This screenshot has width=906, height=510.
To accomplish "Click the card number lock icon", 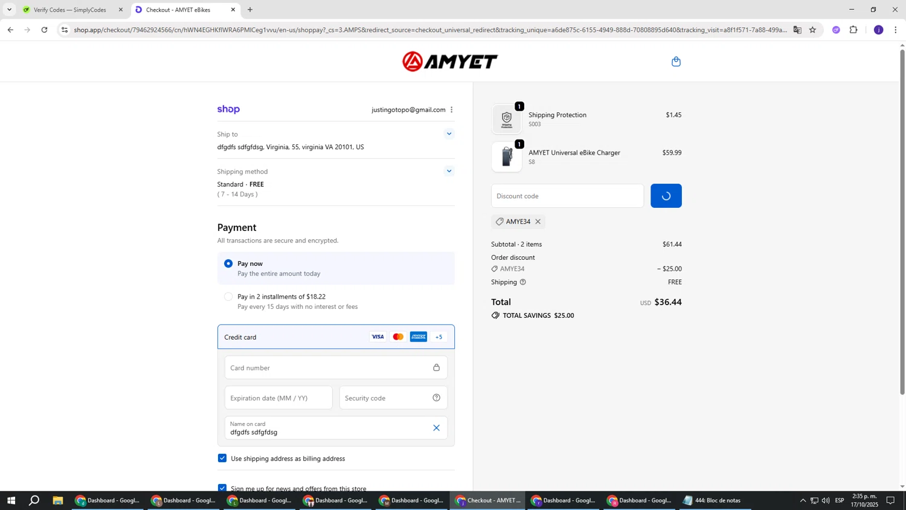I will (436, 367).
